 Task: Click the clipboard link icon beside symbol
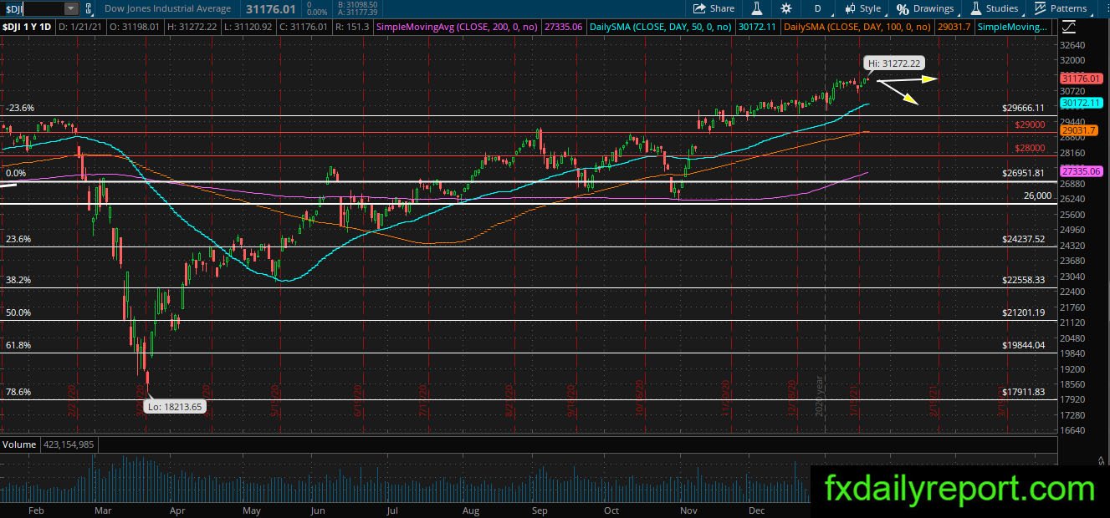coord(89,8)
